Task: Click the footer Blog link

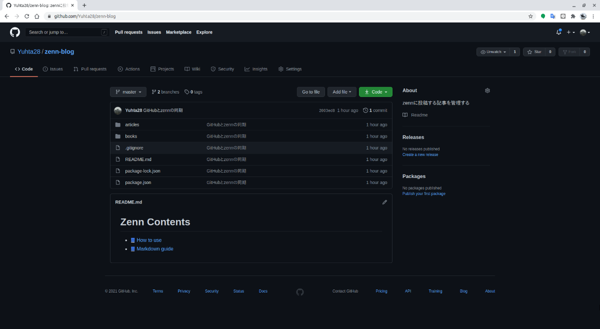Action: click(x=463, y=291)
